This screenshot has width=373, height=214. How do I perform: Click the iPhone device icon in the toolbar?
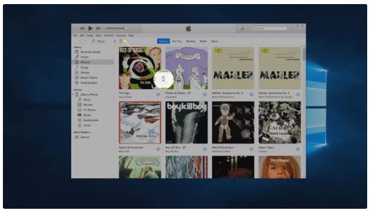tap(121, 41)
